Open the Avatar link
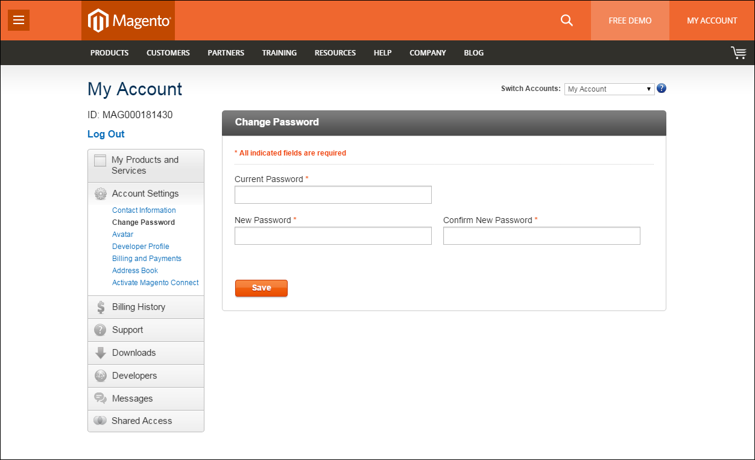 (123, 235)
